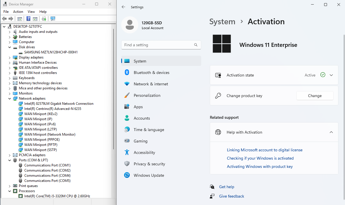Screen dimensions: 345x205
Task: Click into Find a setting search box
Action: tap(161, 45)
